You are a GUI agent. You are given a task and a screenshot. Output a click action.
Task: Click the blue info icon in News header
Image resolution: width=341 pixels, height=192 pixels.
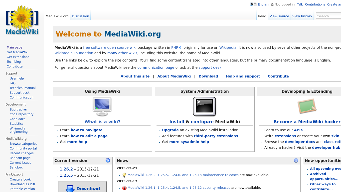(x=296, y=160)
